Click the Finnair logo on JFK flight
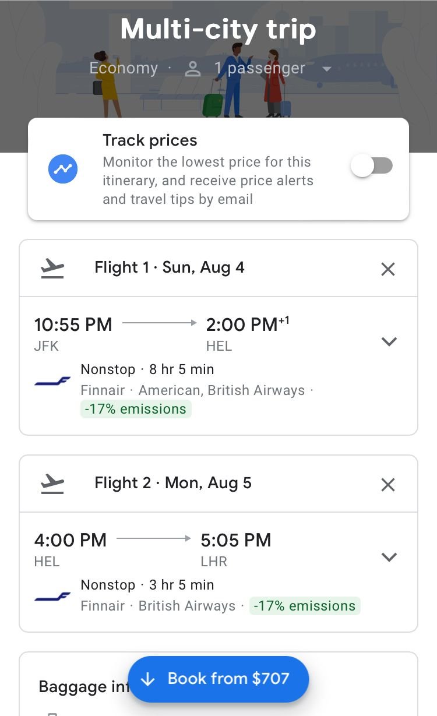This screenshot has width=437, height=716. tap(52, 381)
